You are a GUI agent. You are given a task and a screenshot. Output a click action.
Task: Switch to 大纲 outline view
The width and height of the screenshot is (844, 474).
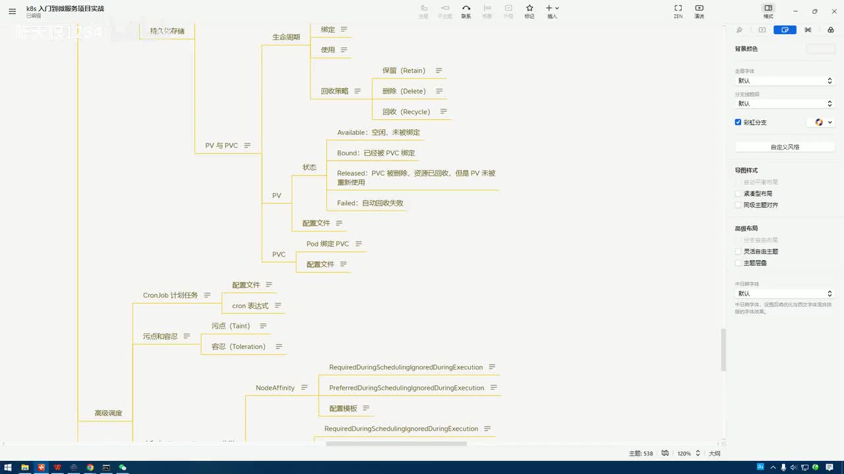point(714,454)
